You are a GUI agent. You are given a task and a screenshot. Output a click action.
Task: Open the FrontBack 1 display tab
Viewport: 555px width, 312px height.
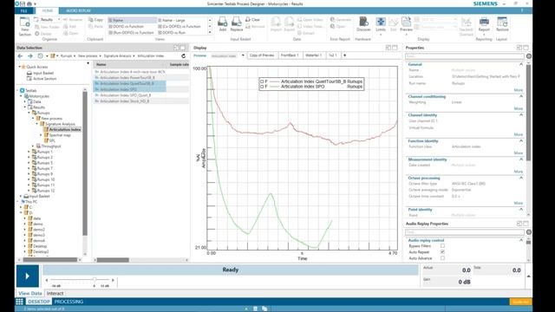290,55
